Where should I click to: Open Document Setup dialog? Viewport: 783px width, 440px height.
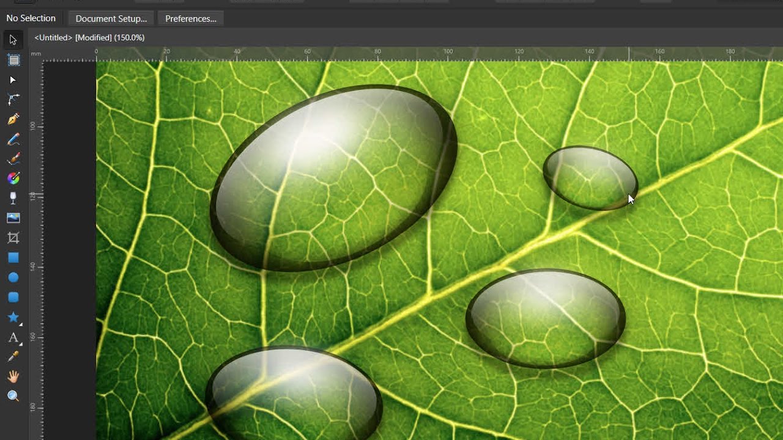[x=111, y=18]
